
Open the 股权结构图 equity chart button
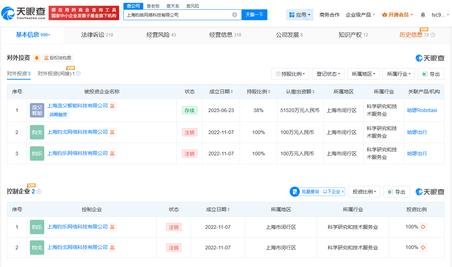[x=58, y=58]
